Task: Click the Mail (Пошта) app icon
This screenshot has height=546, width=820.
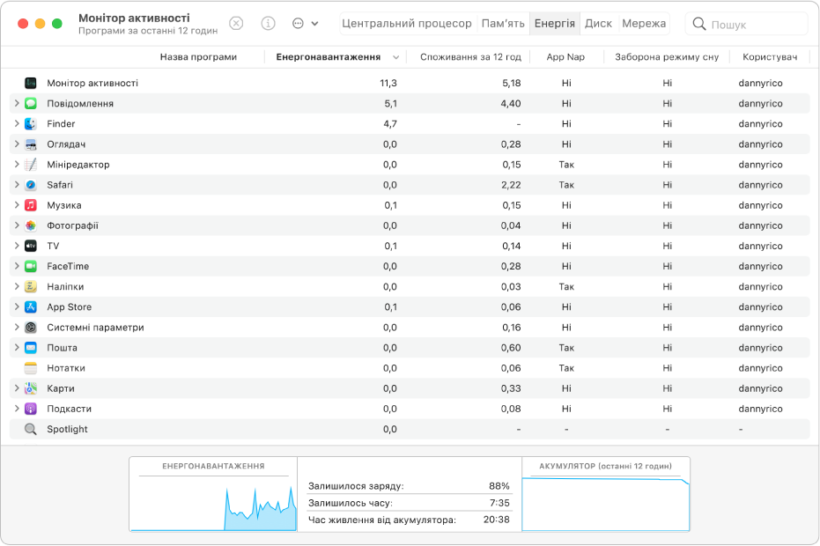Action: click(31, 348)
